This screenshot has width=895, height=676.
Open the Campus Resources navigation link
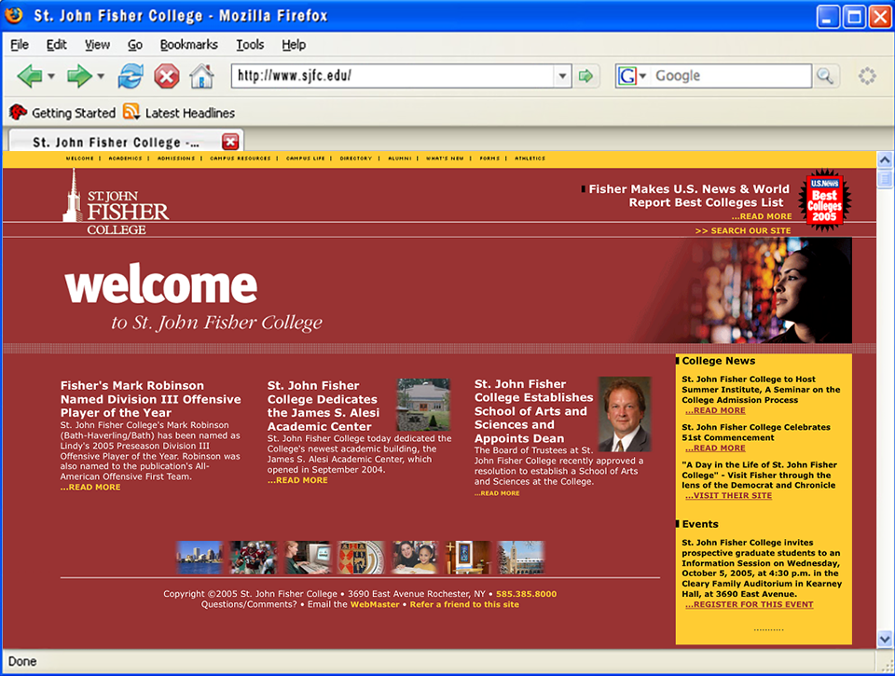coord(241,159)
